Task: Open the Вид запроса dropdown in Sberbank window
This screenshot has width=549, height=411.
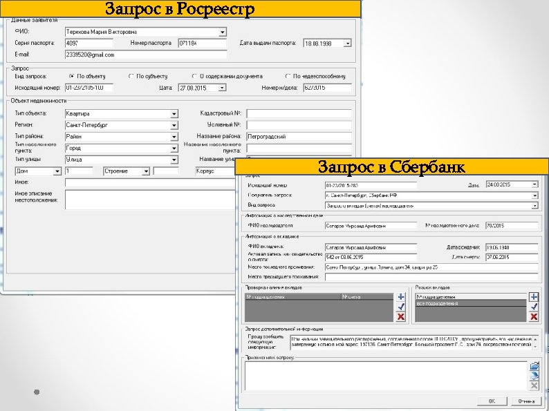Action: pos(534,206)
